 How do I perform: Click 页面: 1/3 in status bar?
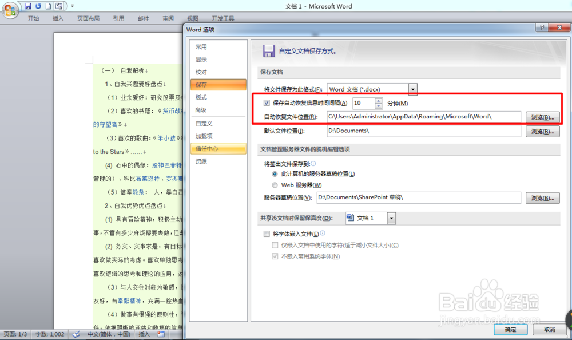(15, 334)
